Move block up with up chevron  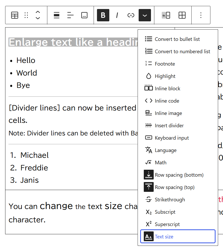(38, 12)
